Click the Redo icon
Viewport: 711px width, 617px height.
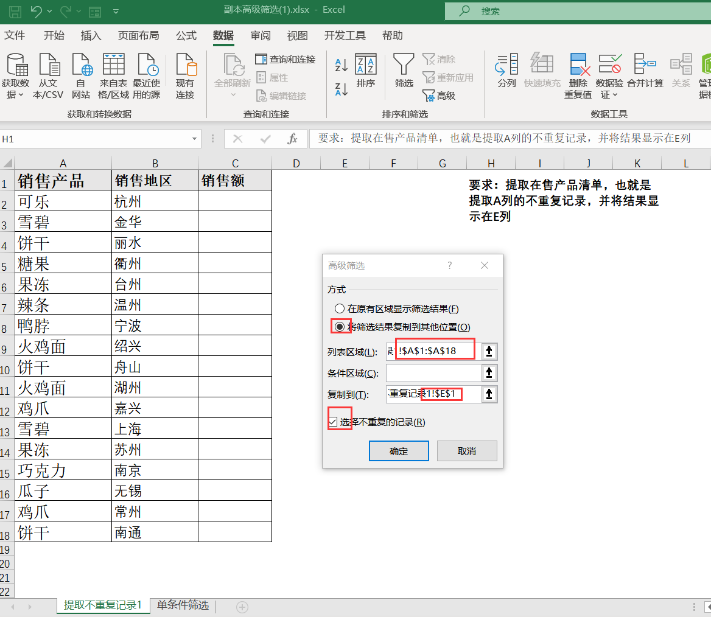[66, 12]
